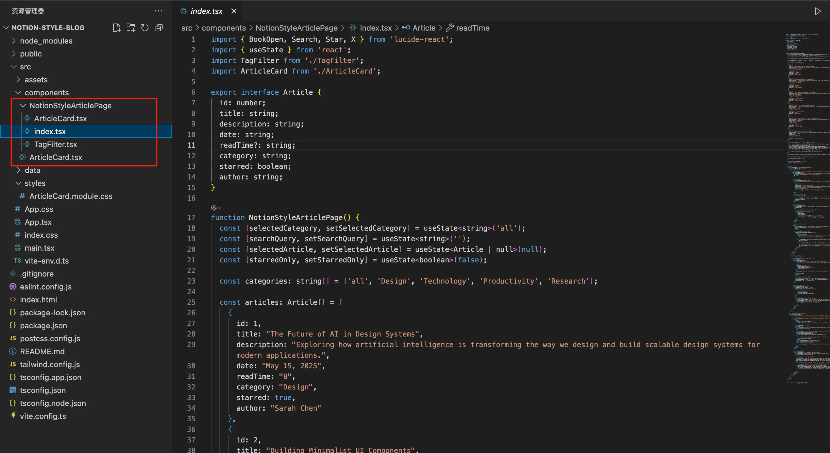Image resolution: width=830 pixels, height=453 pixels.
Task: Click the components breadcrumb segment
Action: coord(224,28)
